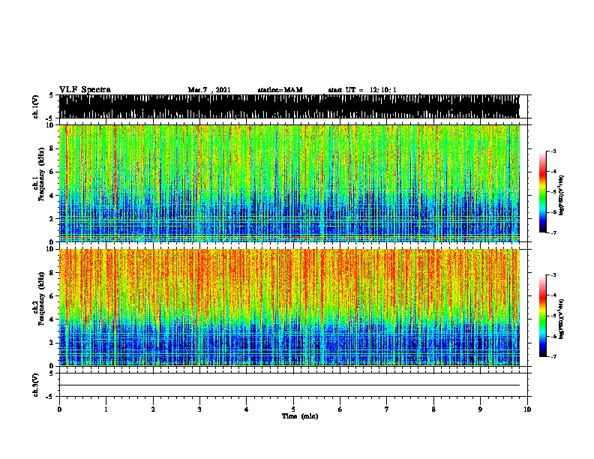594x459 pixels.
Task: Click the time-axis tick label "4"
Action: [x=247, y=409]
